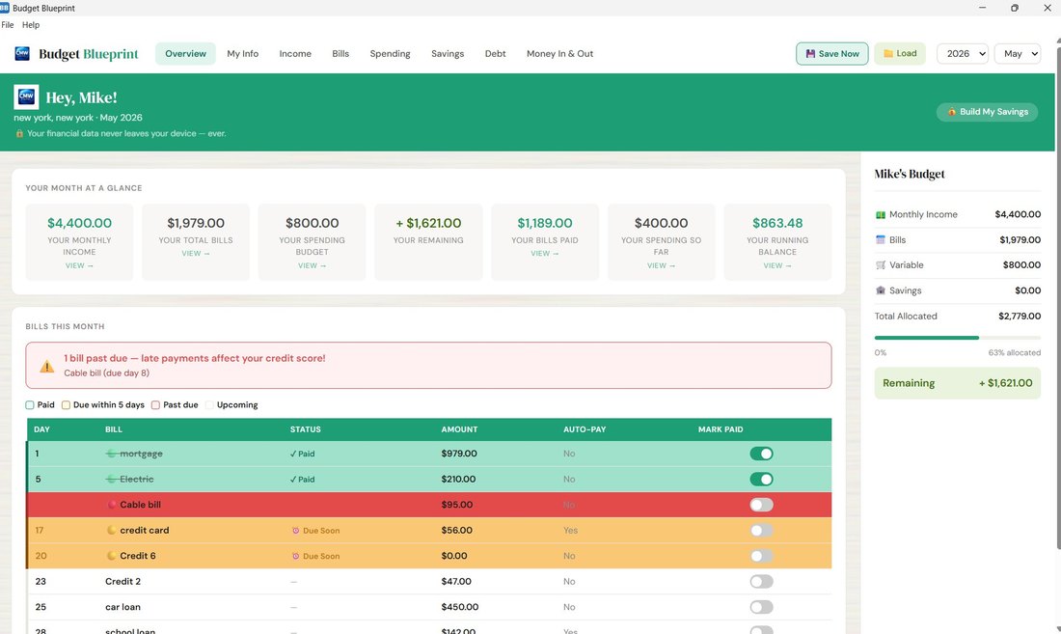Click the Remaining +$1,621.00 summary box

pos(958,383)
